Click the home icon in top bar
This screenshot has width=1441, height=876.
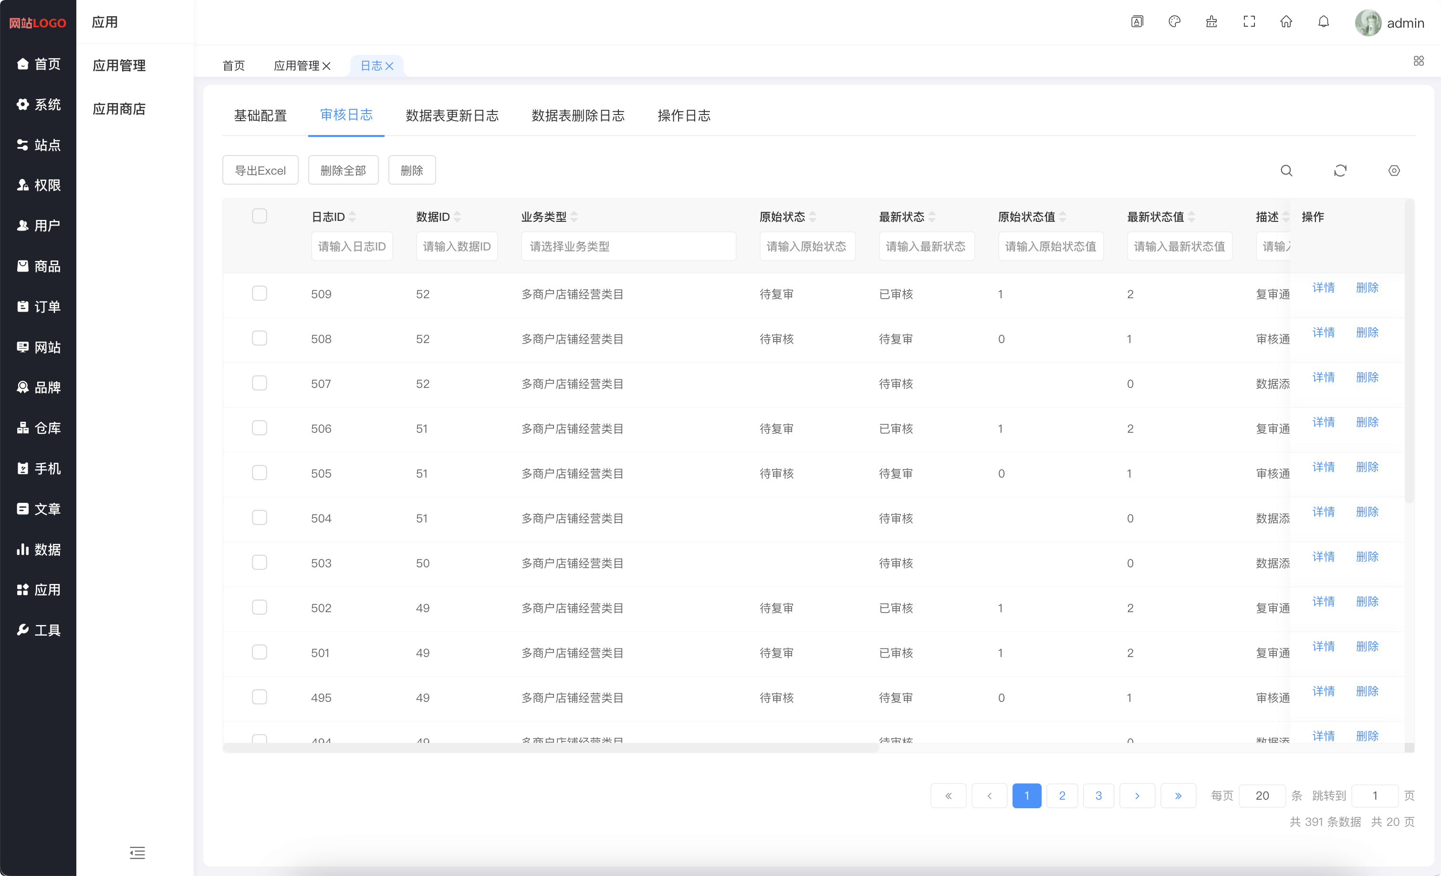1286,22
